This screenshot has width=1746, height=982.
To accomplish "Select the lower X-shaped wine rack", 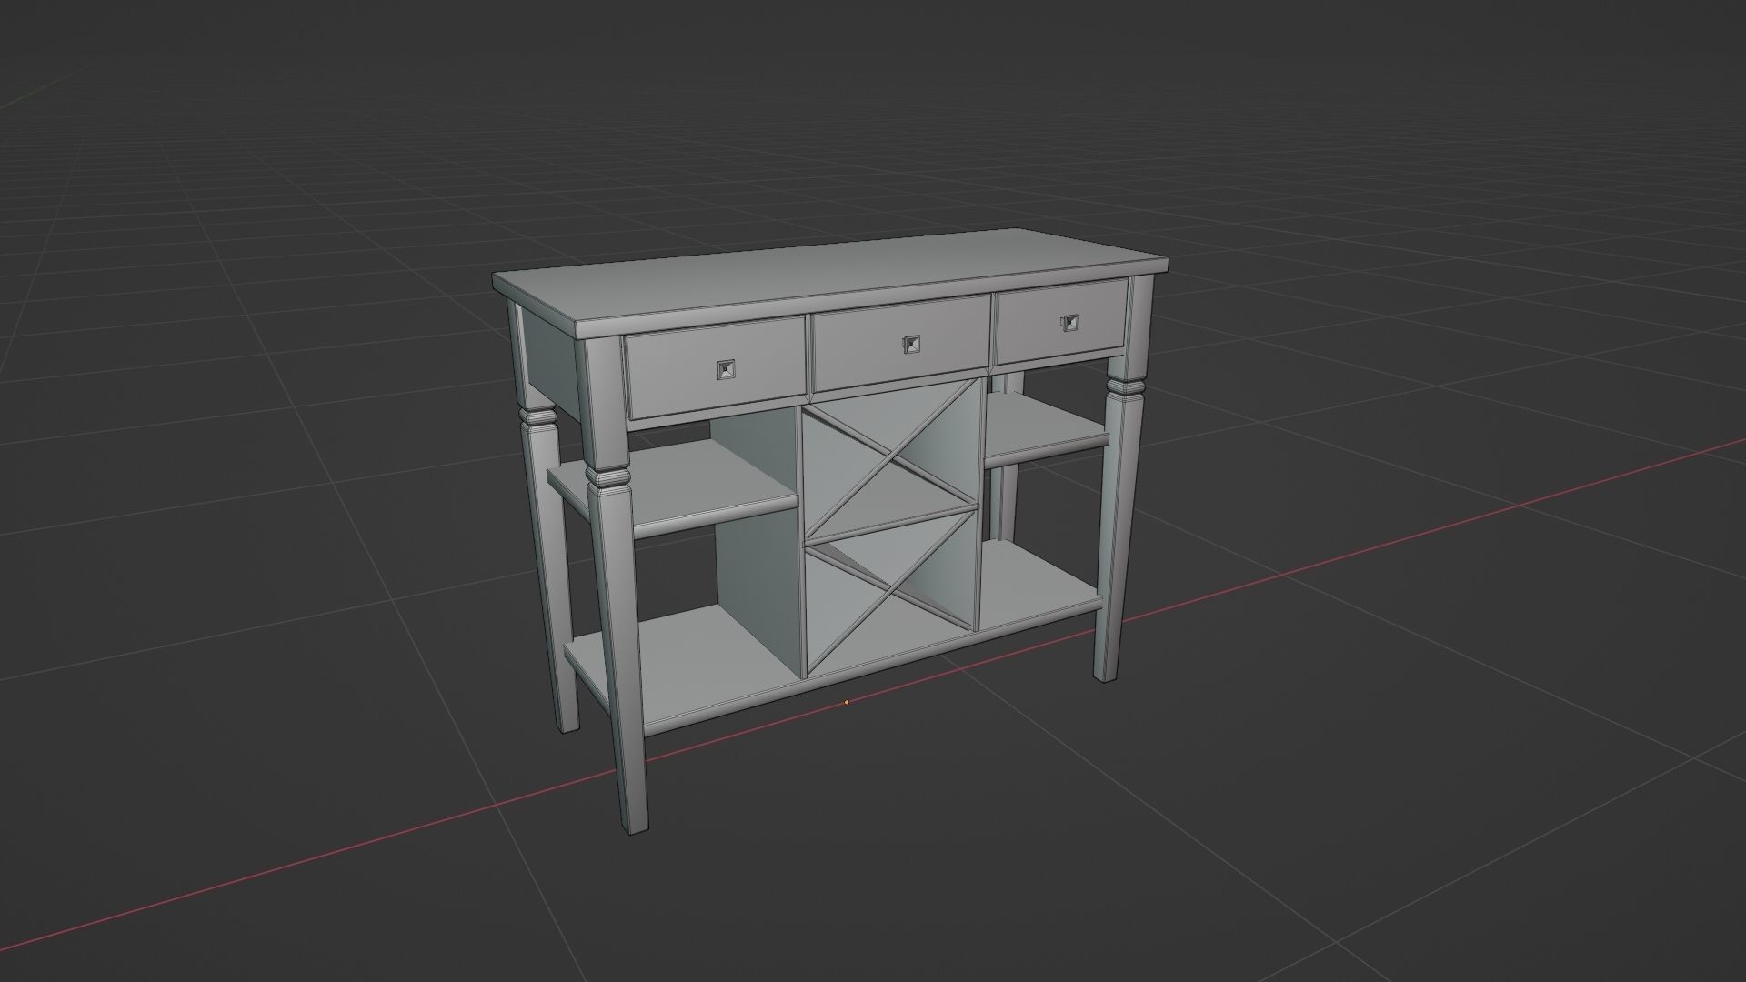I will (891, 591).
